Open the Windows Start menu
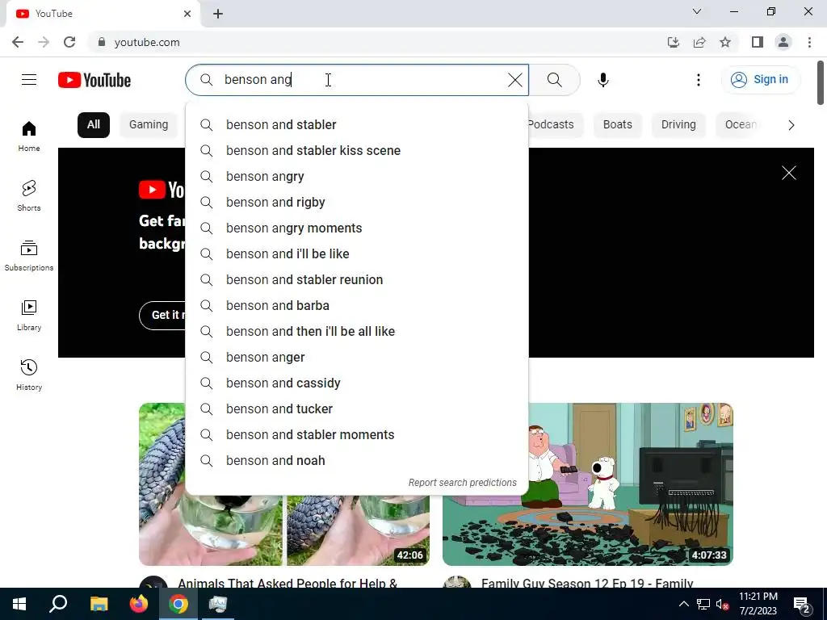This screenshot has width=827, height=620. (19, 604)
